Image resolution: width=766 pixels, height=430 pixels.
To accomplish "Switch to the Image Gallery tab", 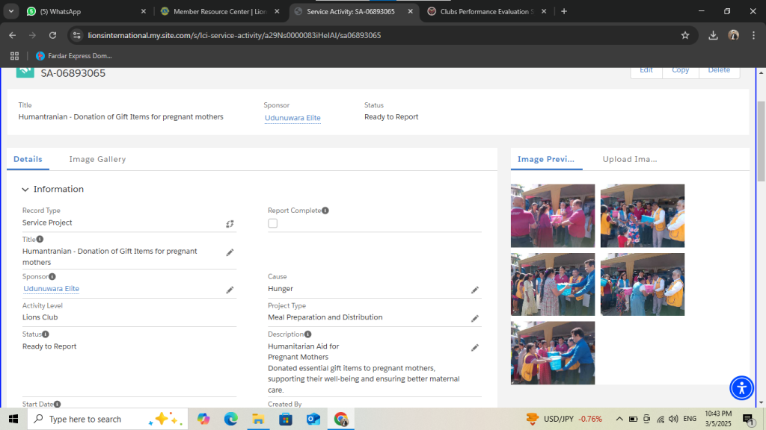I will [x=97, y=160].
